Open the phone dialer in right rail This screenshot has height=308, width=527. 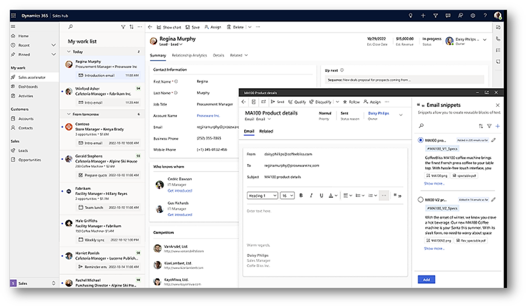click(498, 38)
